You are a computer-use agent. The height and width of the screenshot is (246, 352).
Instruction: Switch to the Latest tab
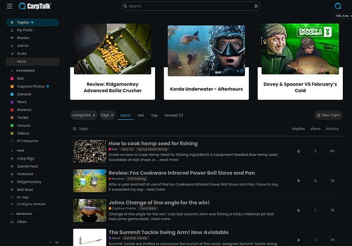click(x=125, y=116)
